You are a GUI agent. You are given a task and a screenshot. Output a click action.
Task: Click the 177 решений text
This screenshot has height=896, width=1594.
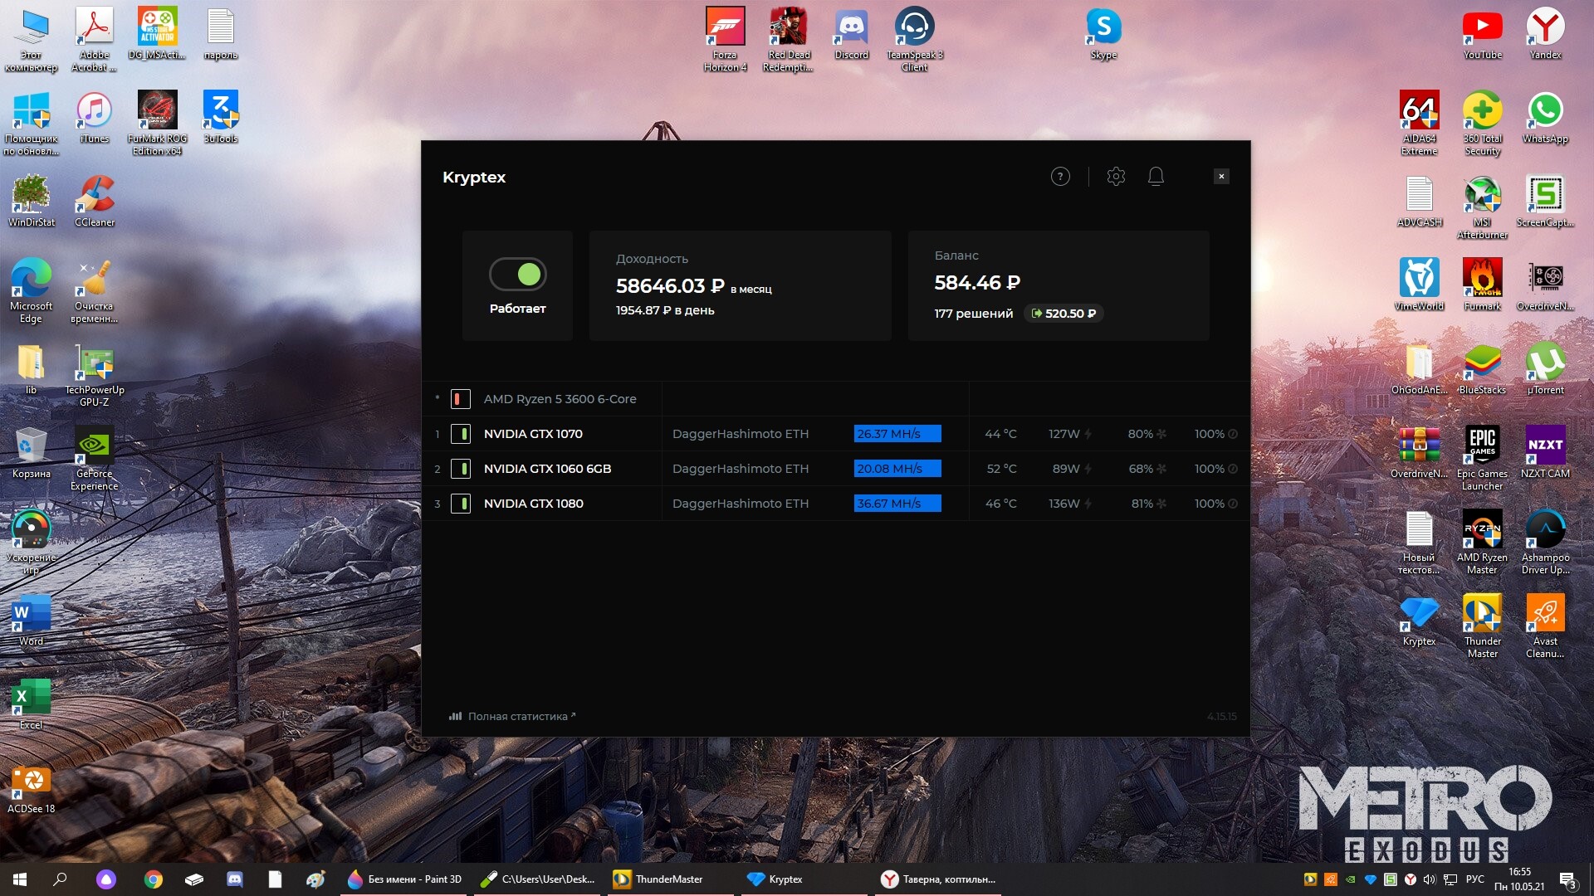click(x=974, y=314)
